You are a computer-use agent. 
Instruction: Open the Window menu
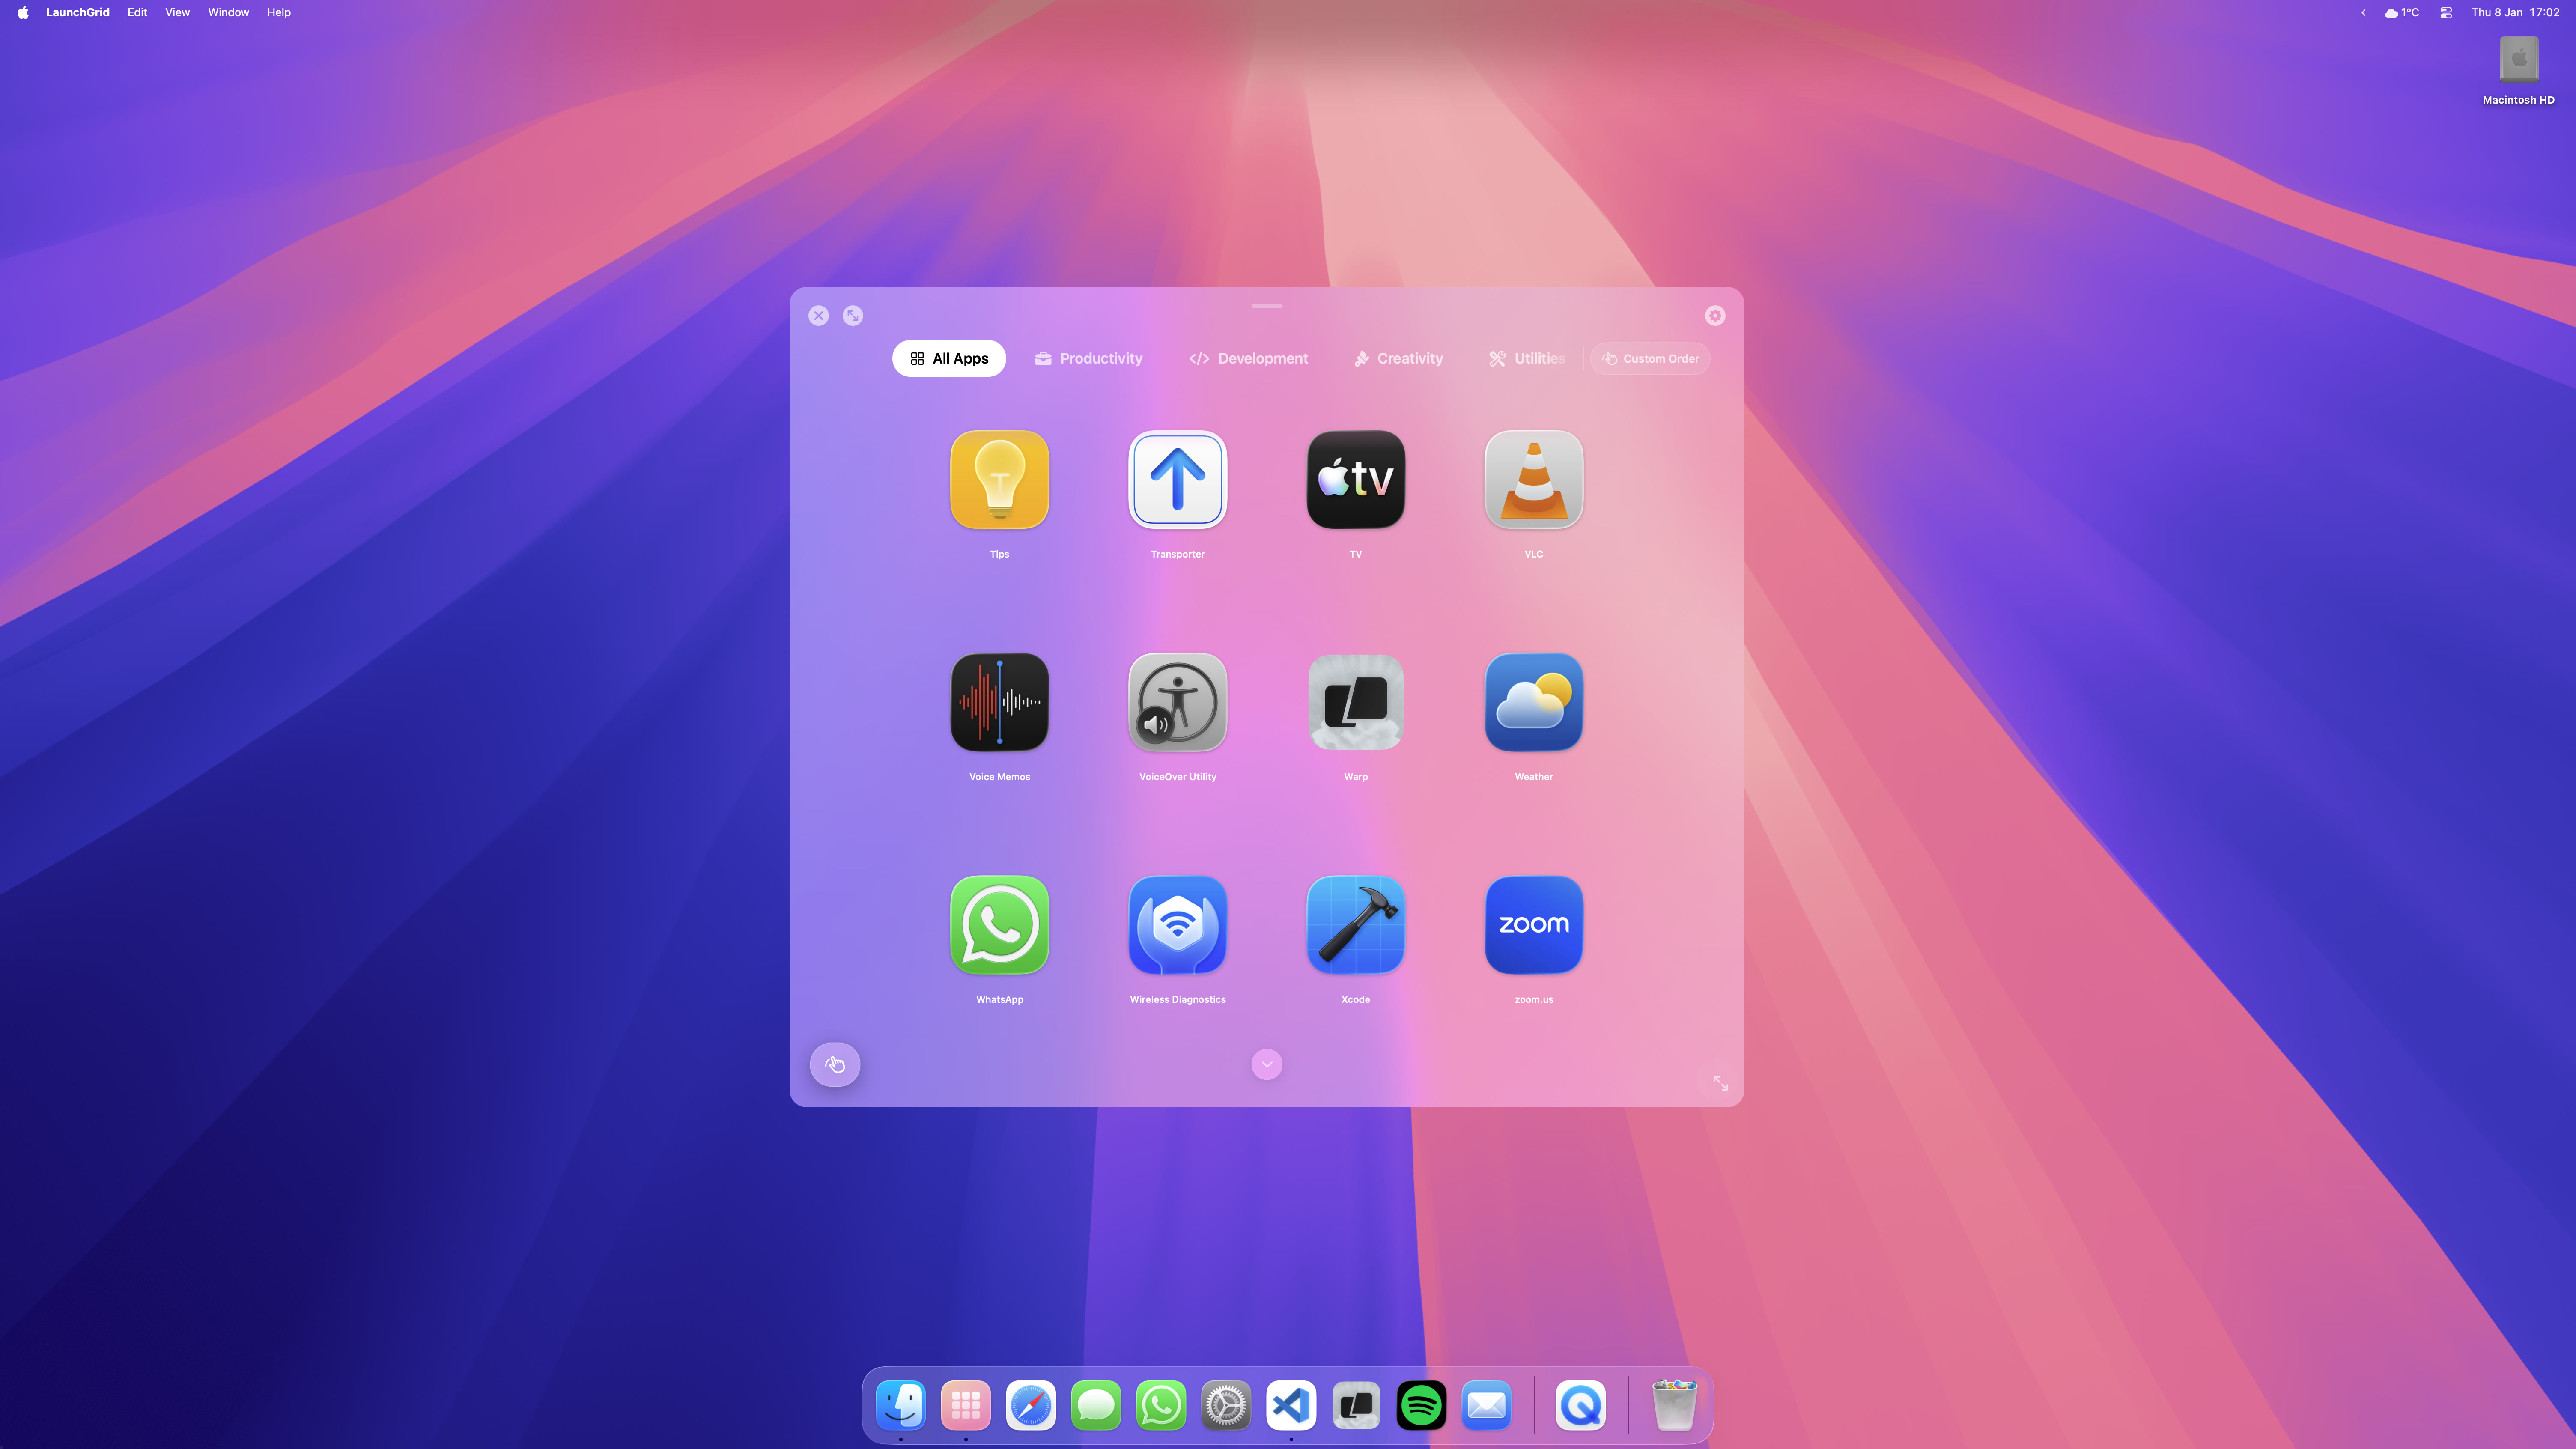[228, 12]
